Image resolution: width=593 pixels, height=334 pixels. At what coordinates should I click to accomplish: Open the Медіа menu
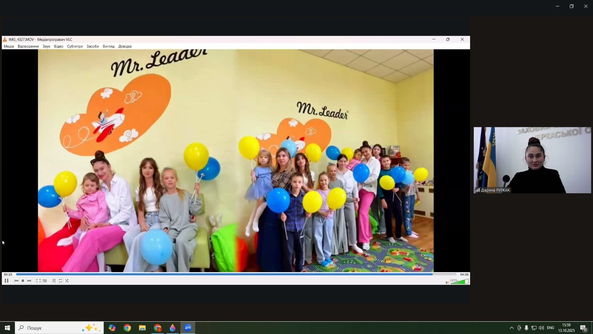click(x=8, y=46)
